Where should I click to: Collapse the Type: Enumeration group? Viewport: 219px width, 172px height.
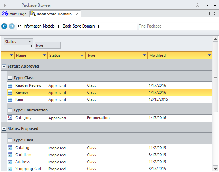9,110
